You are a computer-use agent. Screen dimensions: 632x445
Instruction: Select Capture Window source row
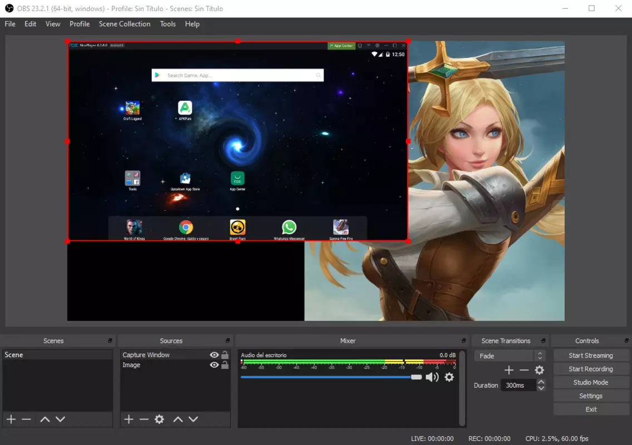tap(175, 355)
